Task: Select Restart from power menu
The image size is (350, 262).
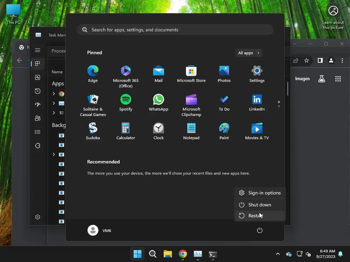Action: (260, 216)
